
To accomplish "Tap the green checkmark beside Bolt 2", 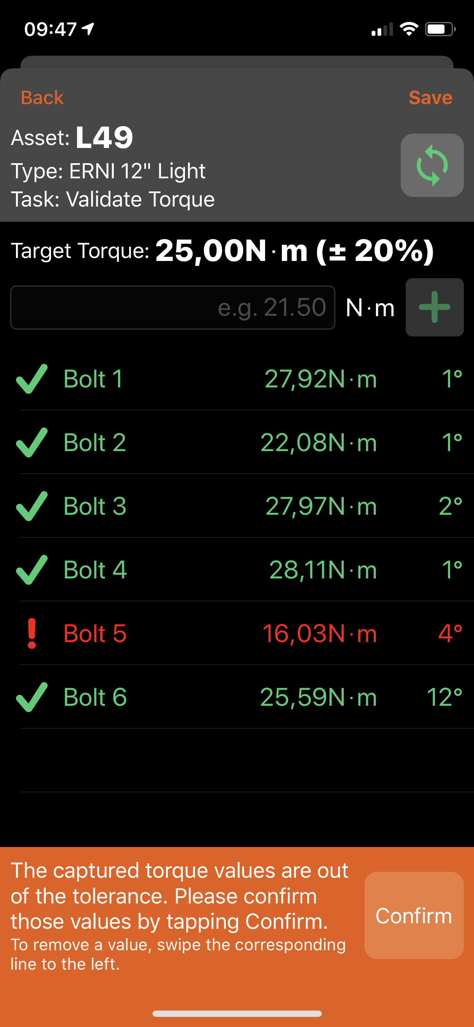I will pyautogui.click(x=32, y=442).
